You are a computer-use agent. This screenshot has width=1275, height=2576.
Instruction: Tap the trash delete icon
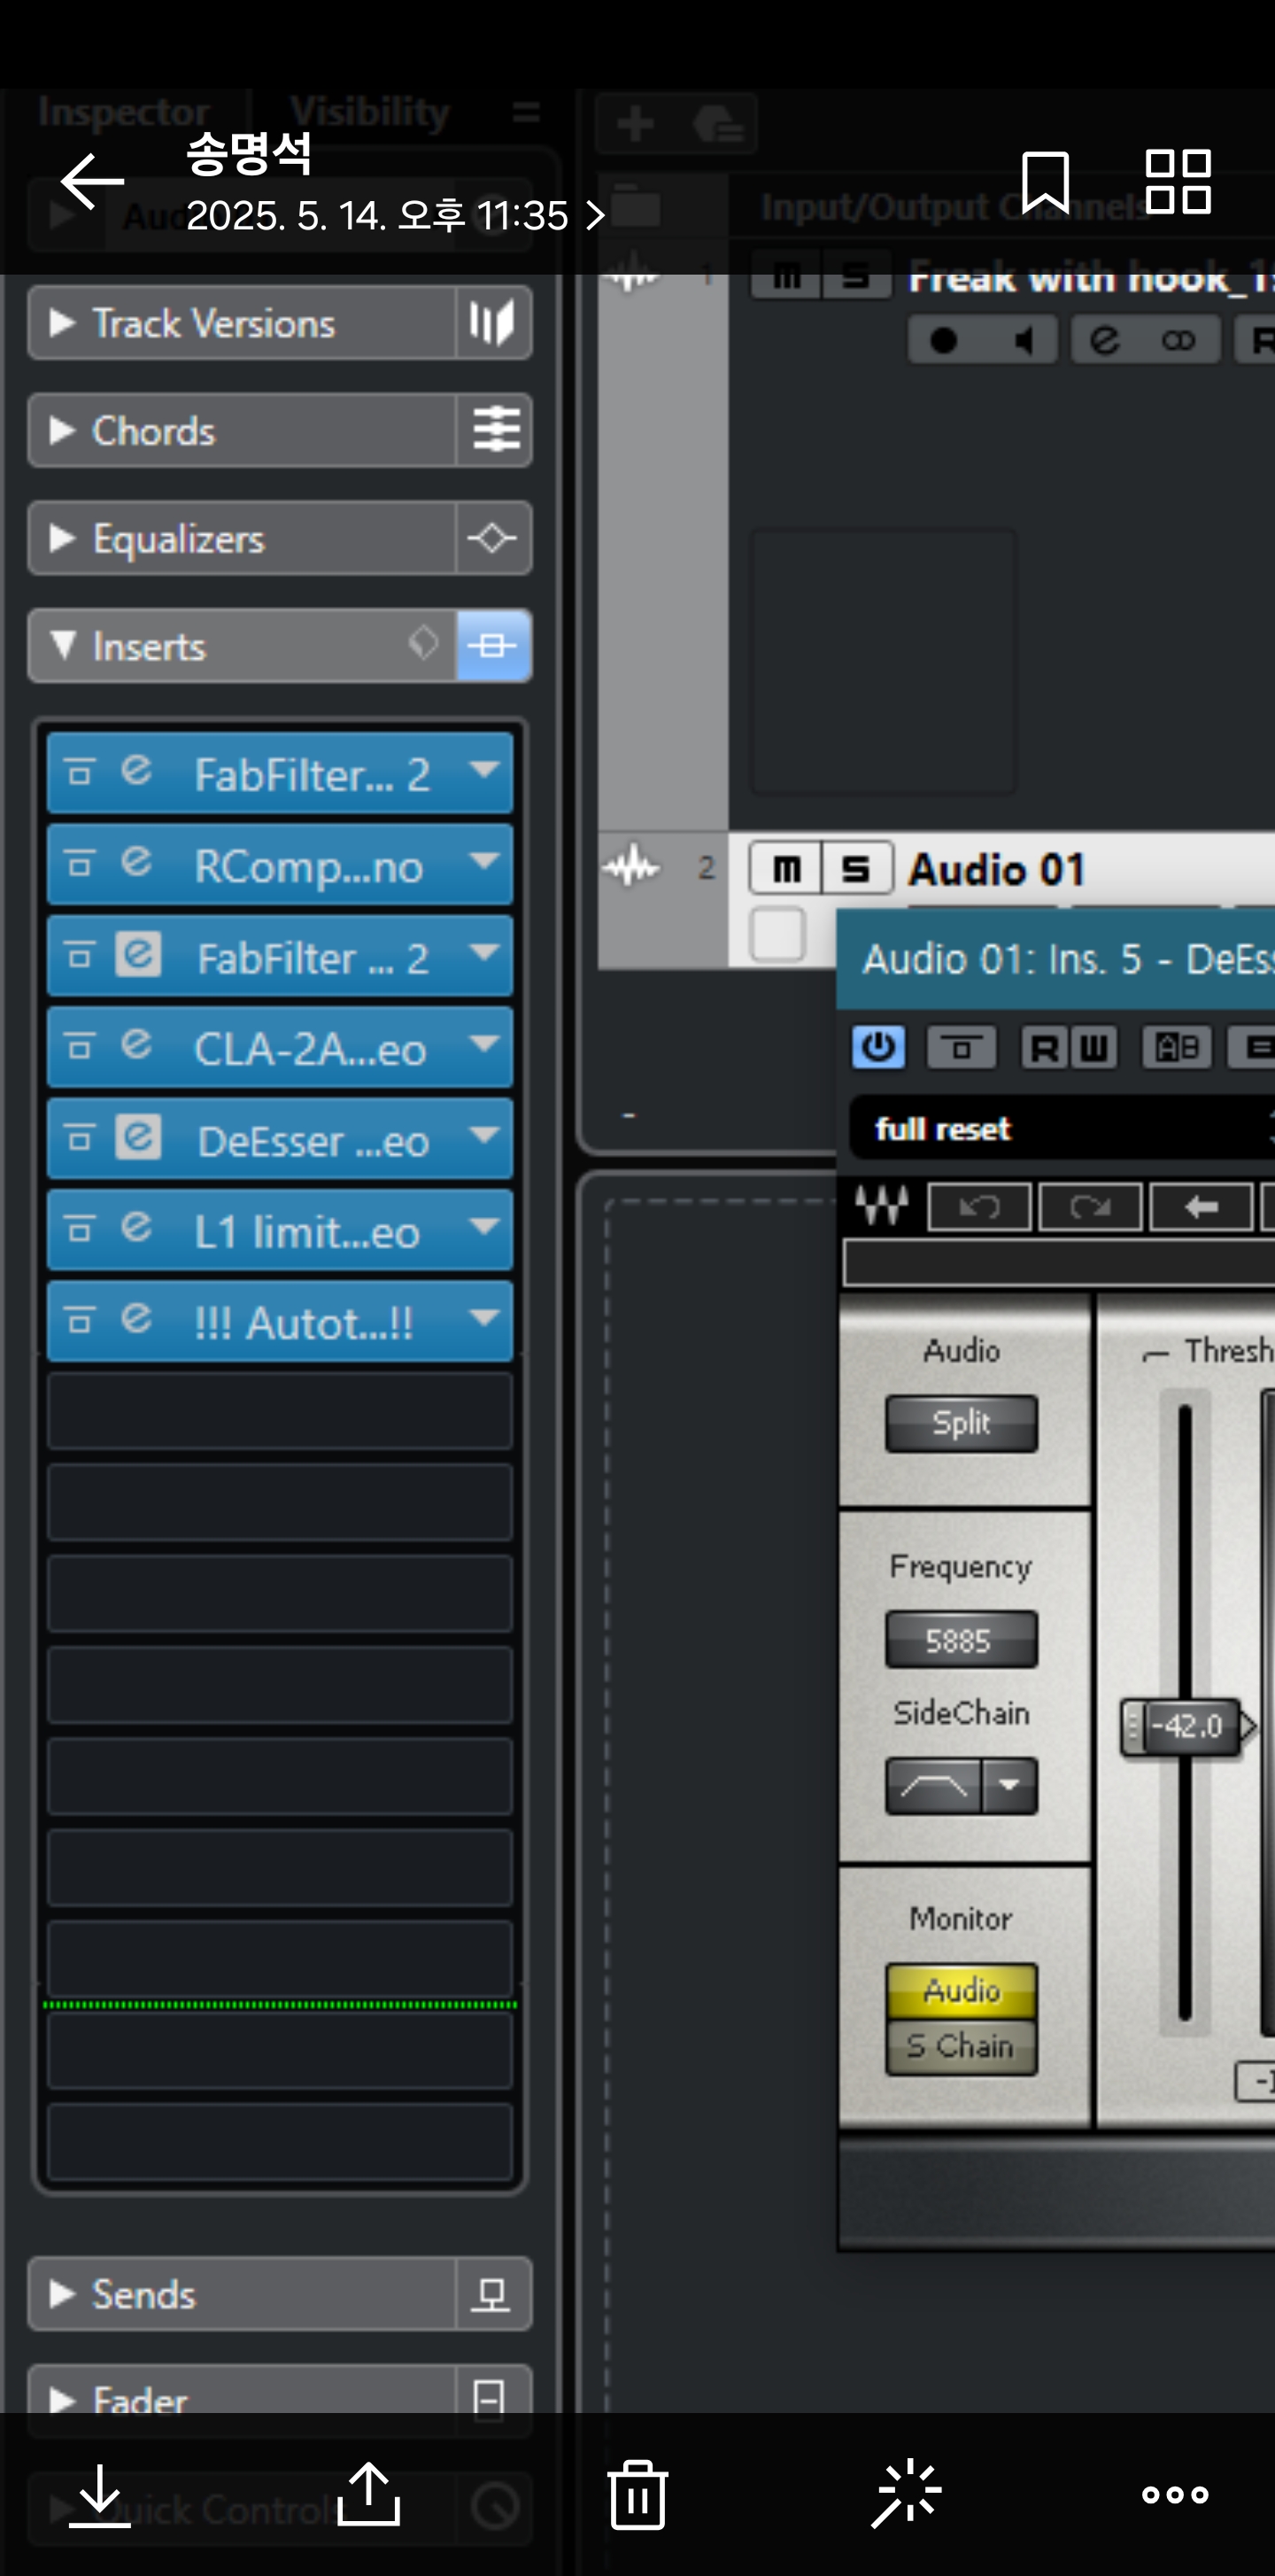click(x=637, y=2495)
